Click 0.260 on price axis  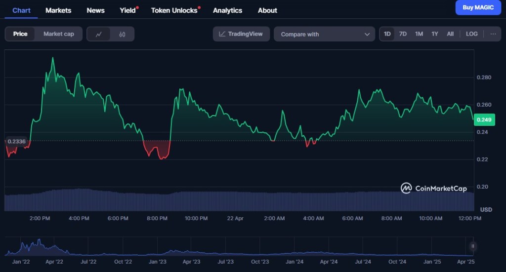click(484, 105)
